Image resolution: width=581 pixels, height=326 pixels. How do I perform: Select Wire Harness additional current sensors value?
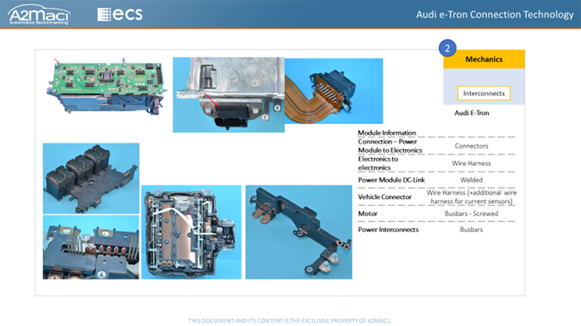point(471,197)
